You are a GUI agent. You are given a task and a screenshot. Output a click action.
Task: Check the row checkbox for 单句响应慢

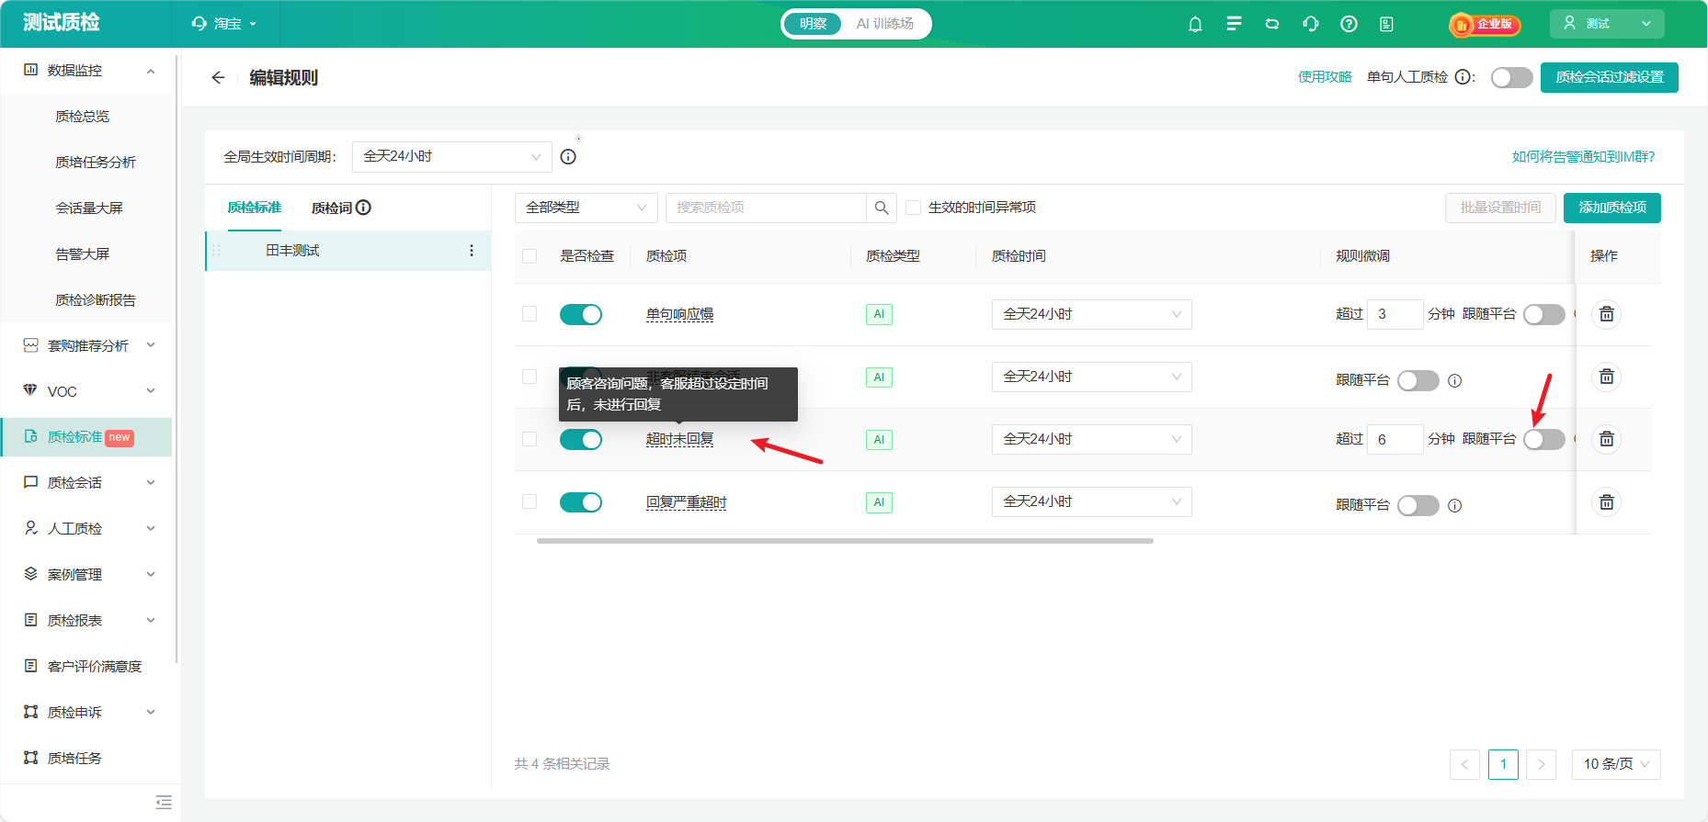tap(529, 314)
